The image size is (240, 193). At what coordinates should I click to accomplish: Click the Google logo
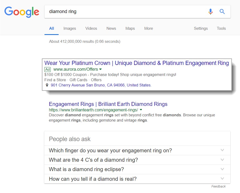point(22,11)
